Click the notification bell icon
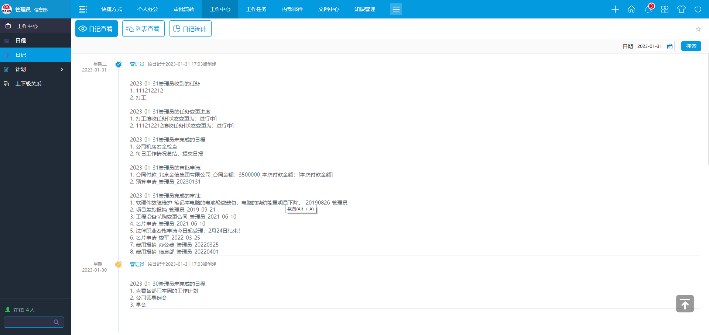The height and width of the screenshot is (335, 709). pos(648,9)
